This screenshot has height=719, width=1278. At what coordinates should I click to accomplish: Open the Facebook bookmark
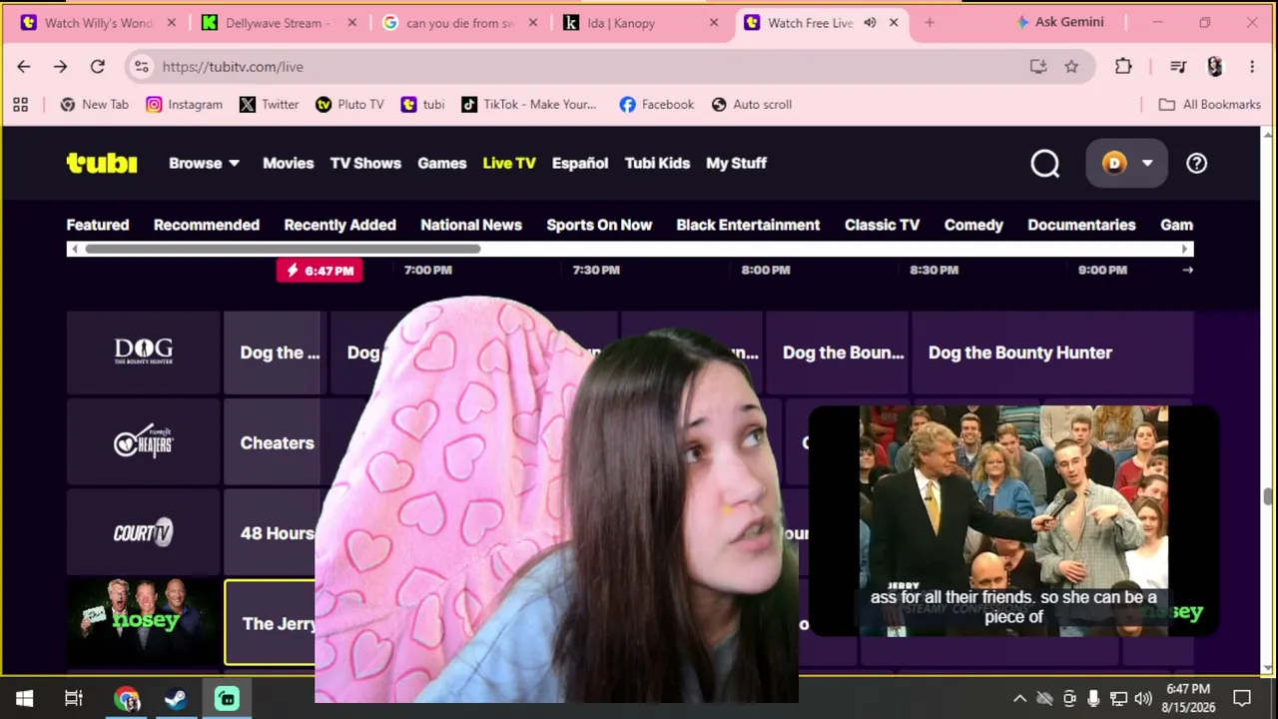(656, 104)
